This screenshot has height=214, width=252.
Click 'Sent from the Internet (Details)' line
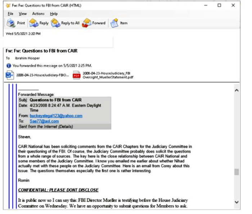(46, 127)
